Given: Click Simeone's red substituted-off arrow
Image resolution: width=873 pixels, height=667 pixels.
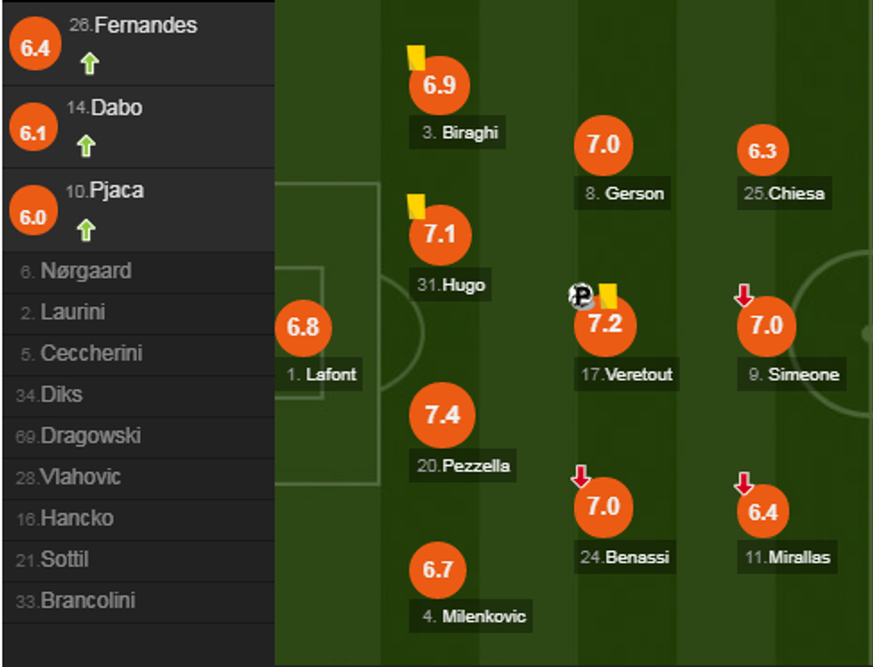Looking at the screenshot, I should (x=744, y=296).
